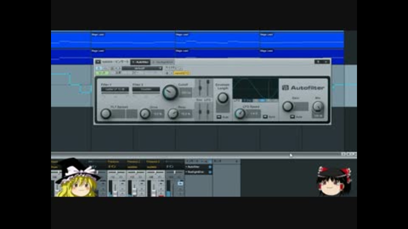Screen dimensions: 408x229
Task: Click the Cutoff LFO modulation slider
Action: 208,88
